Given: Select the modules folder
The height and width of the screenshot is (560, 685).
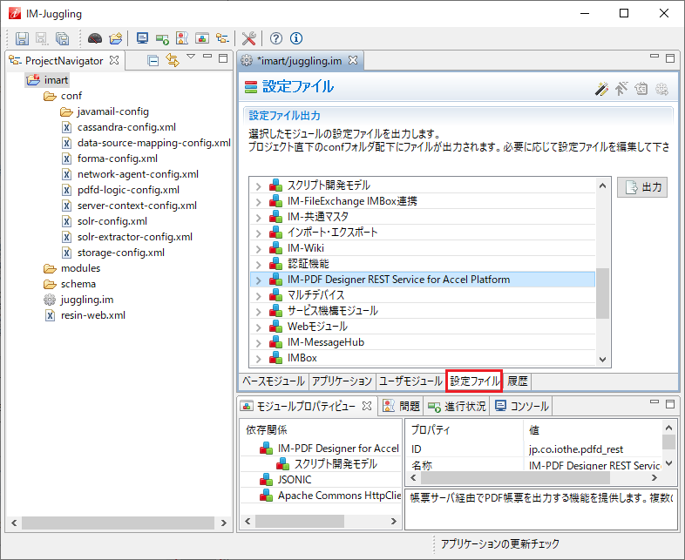Looking at the screenshot, I should (x=71, y=268).
